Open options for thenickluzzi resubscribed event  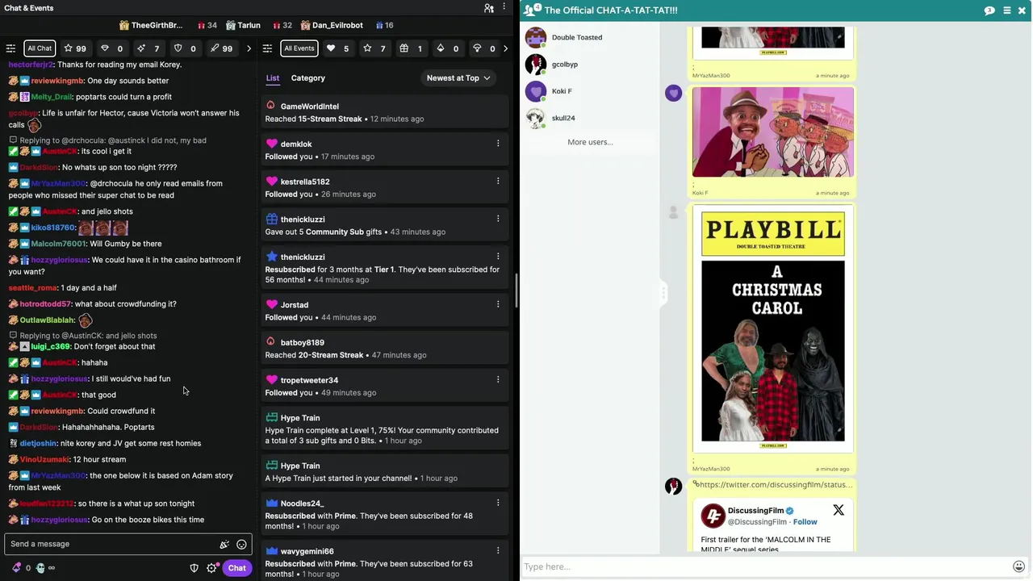pyautogui.click(x=498, y=257)
